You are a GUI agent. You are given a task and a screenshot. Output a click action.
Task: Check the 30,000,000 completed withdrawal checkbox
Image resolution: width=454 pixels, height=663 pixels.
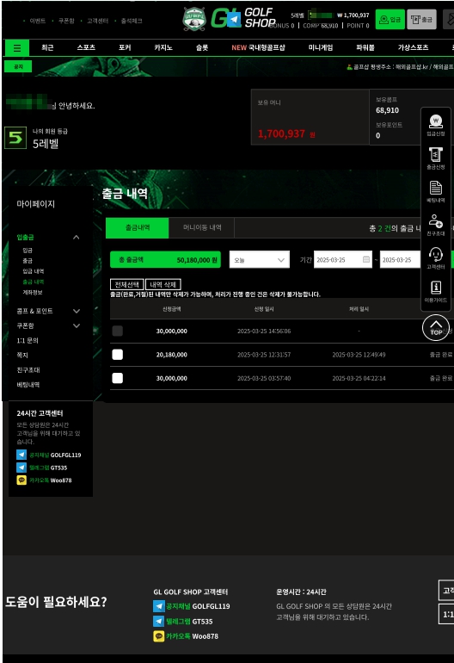pos(118,378)
